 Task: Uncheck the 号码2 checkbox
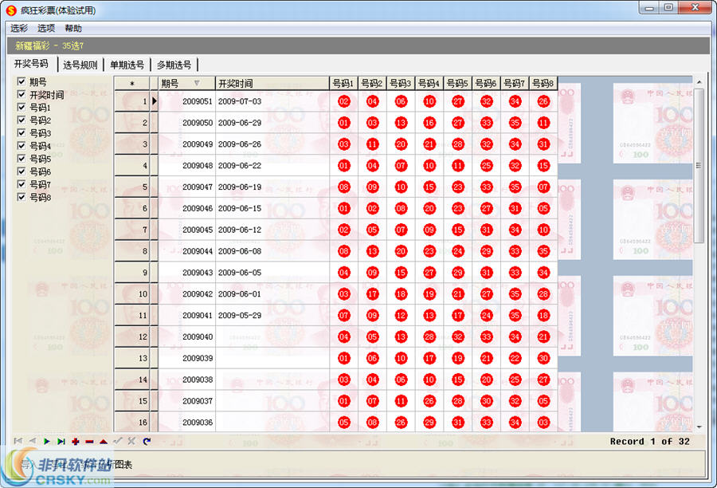coord(21,120)
